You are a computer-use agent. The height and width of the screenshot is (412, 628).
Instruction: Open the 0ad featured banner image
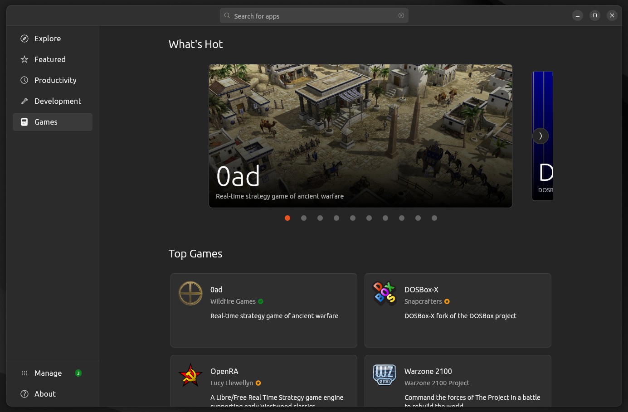point(360,136)
